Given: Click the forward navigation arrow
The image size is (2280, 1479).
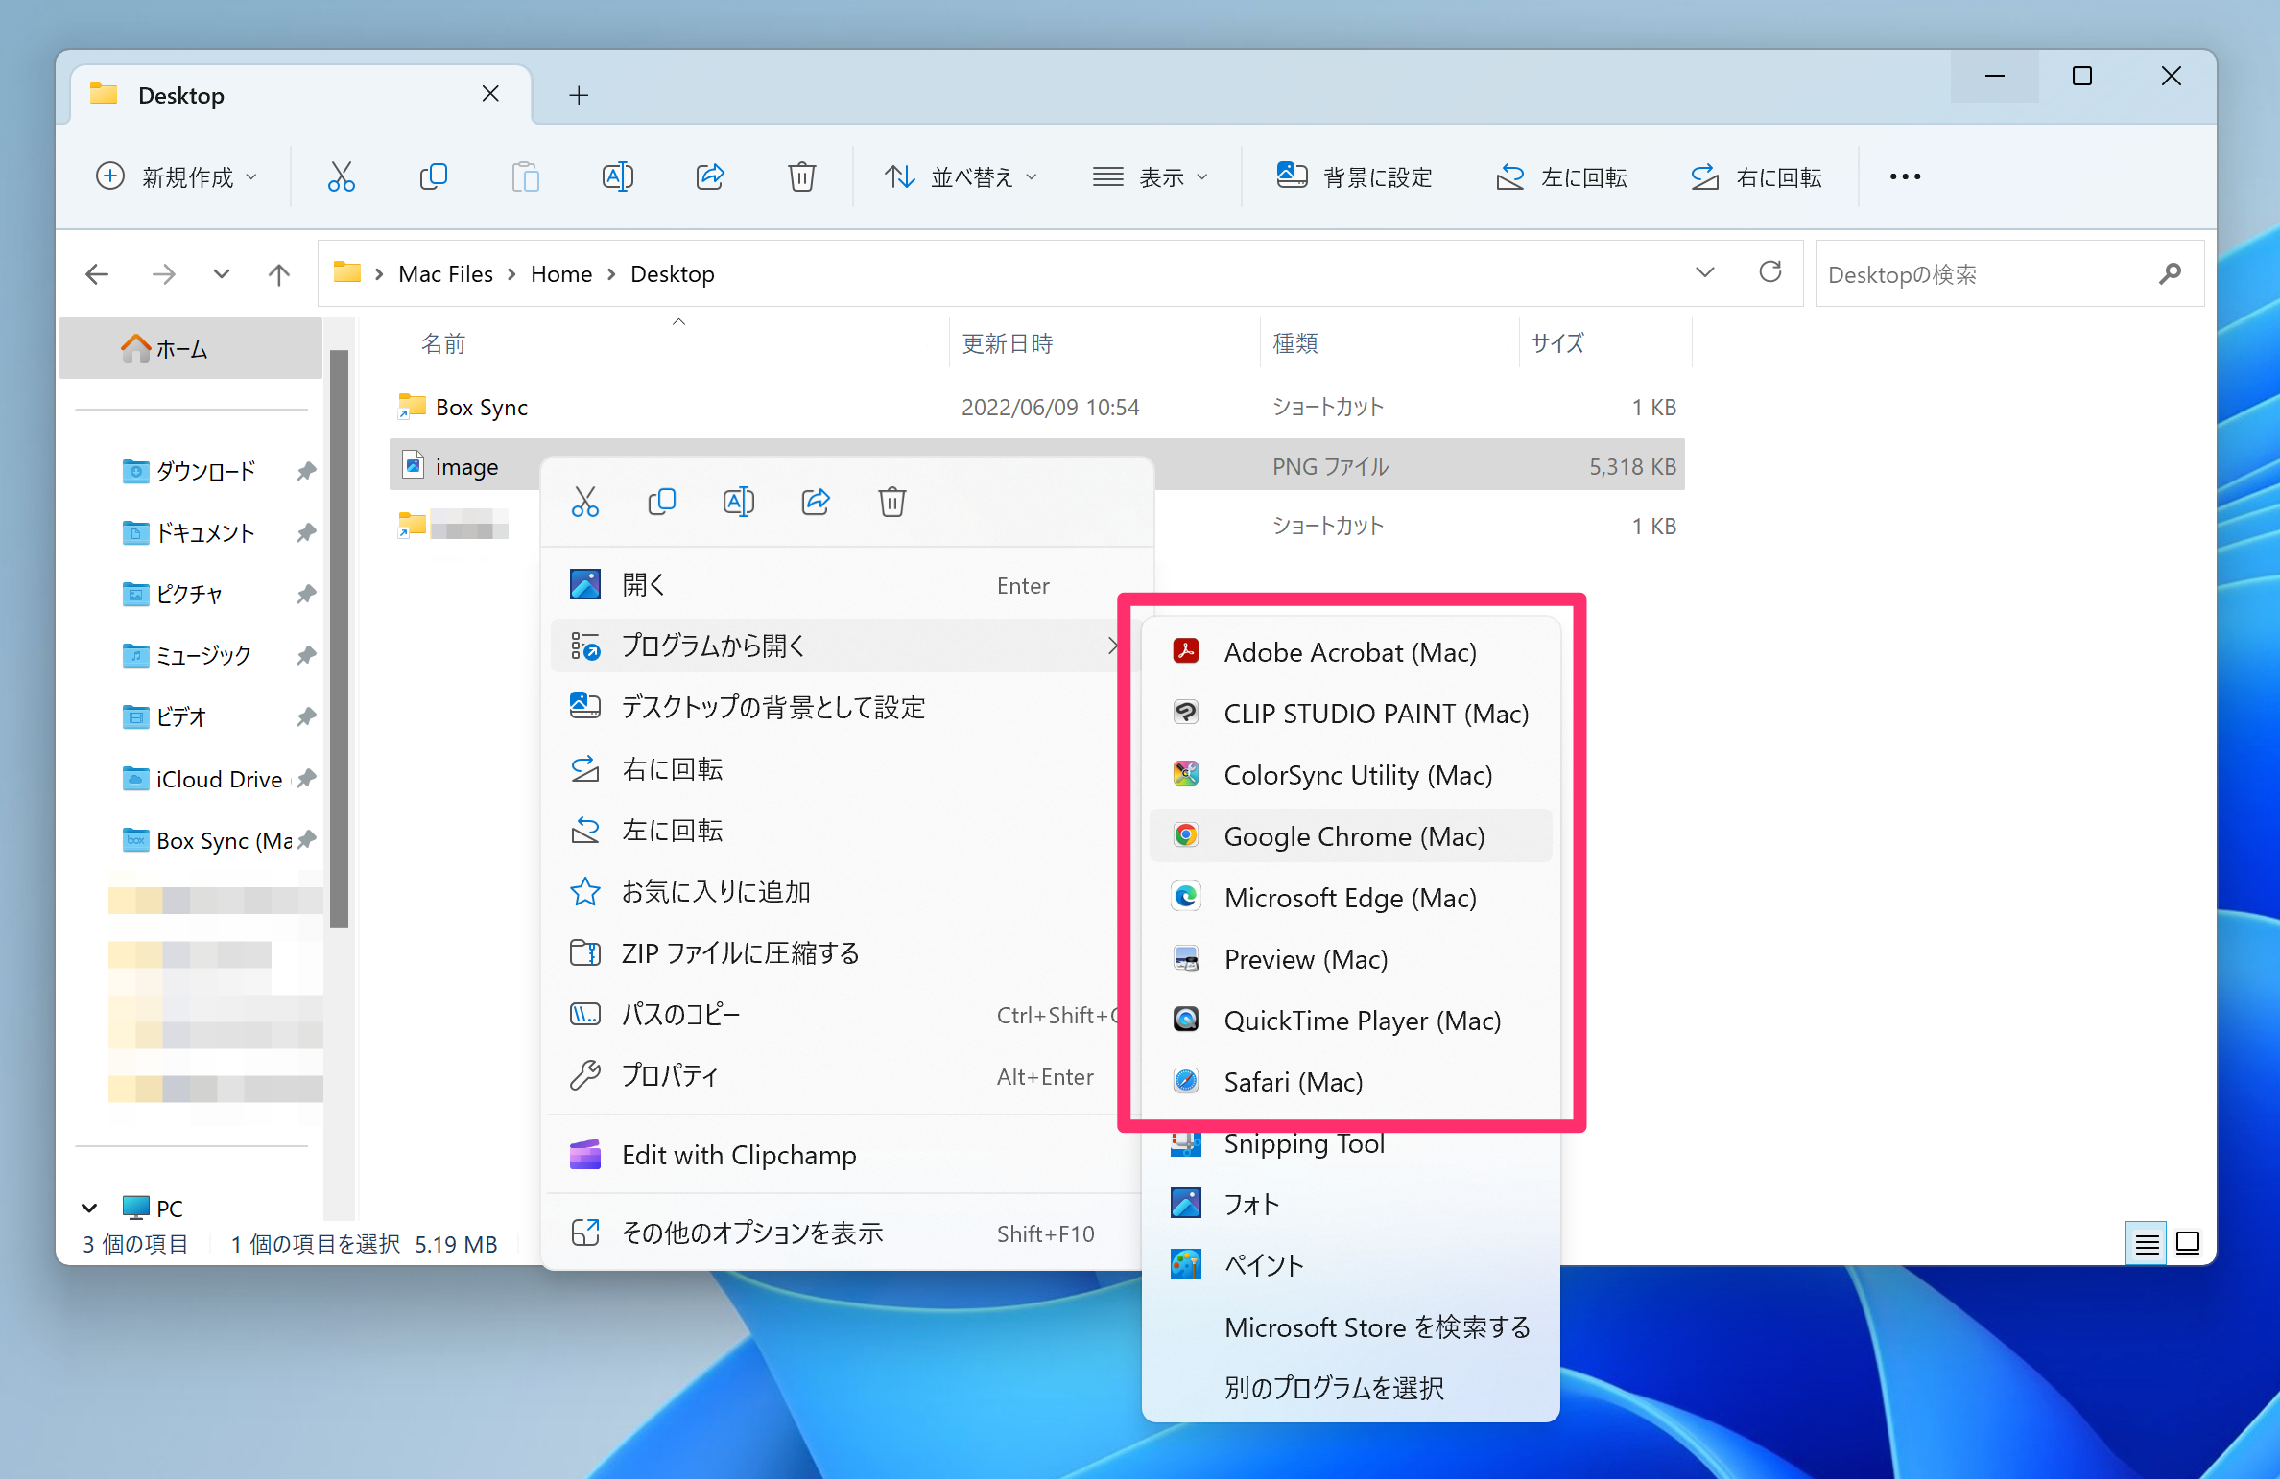Looking at the screenshot, I should tap(164, 274).
